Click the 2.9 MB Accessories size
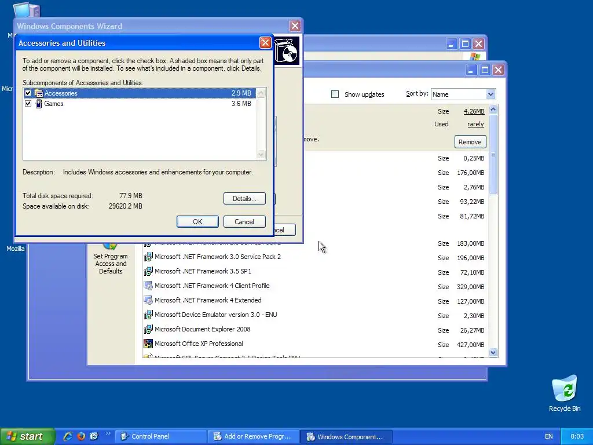Viewport: 593px width, 445px height. click(x=241, y=93)
